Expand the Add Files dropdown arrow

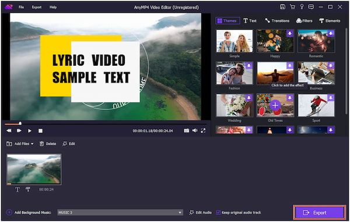[x=32, y=144]
